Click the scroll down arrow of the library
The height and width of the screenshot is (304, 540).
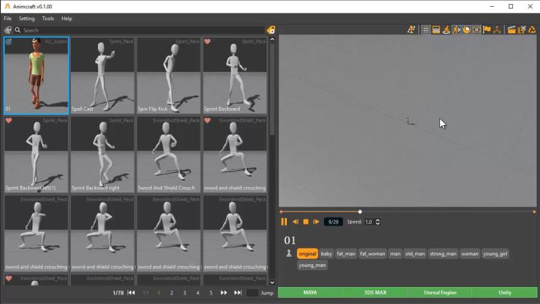coord(272,282)
